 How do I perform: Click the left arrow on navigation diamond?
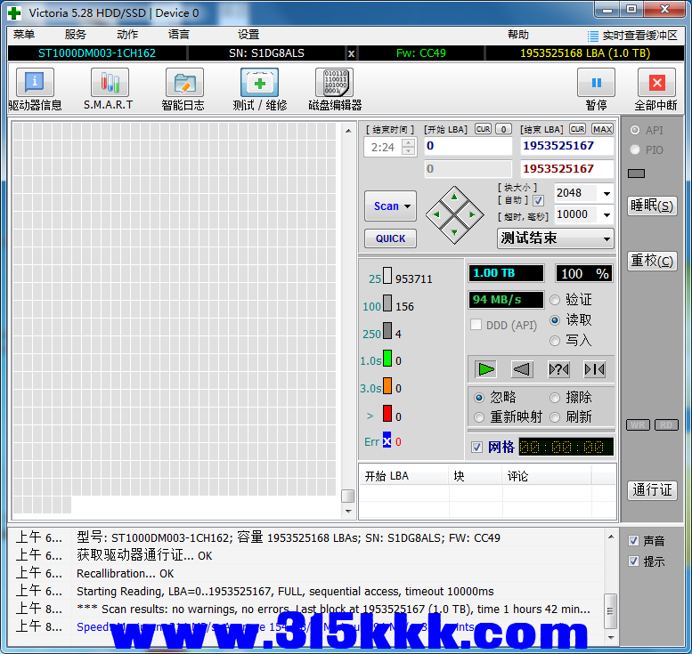436,214
